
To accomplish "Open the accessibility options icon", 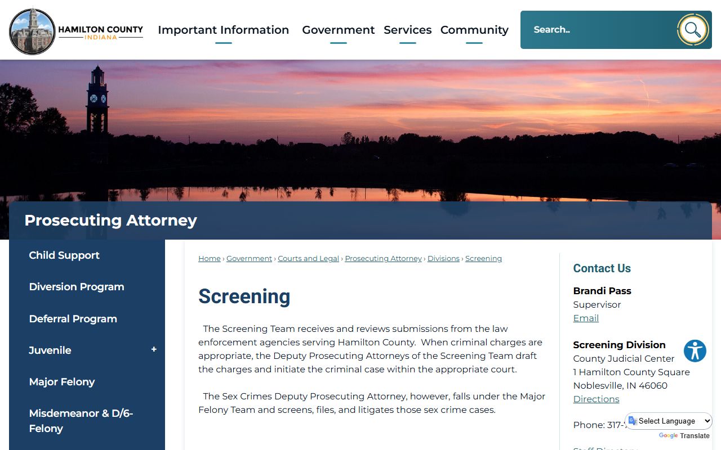I will pyautogui.click(x=695, y=351).
